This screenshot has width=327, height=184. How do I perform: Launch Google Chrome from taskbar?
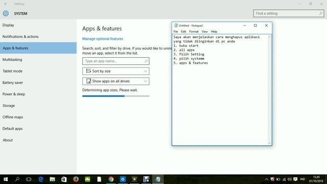[111, 179]
